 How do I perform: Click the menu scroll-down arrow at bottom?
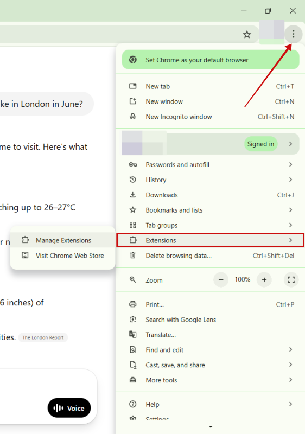point(211,427)
